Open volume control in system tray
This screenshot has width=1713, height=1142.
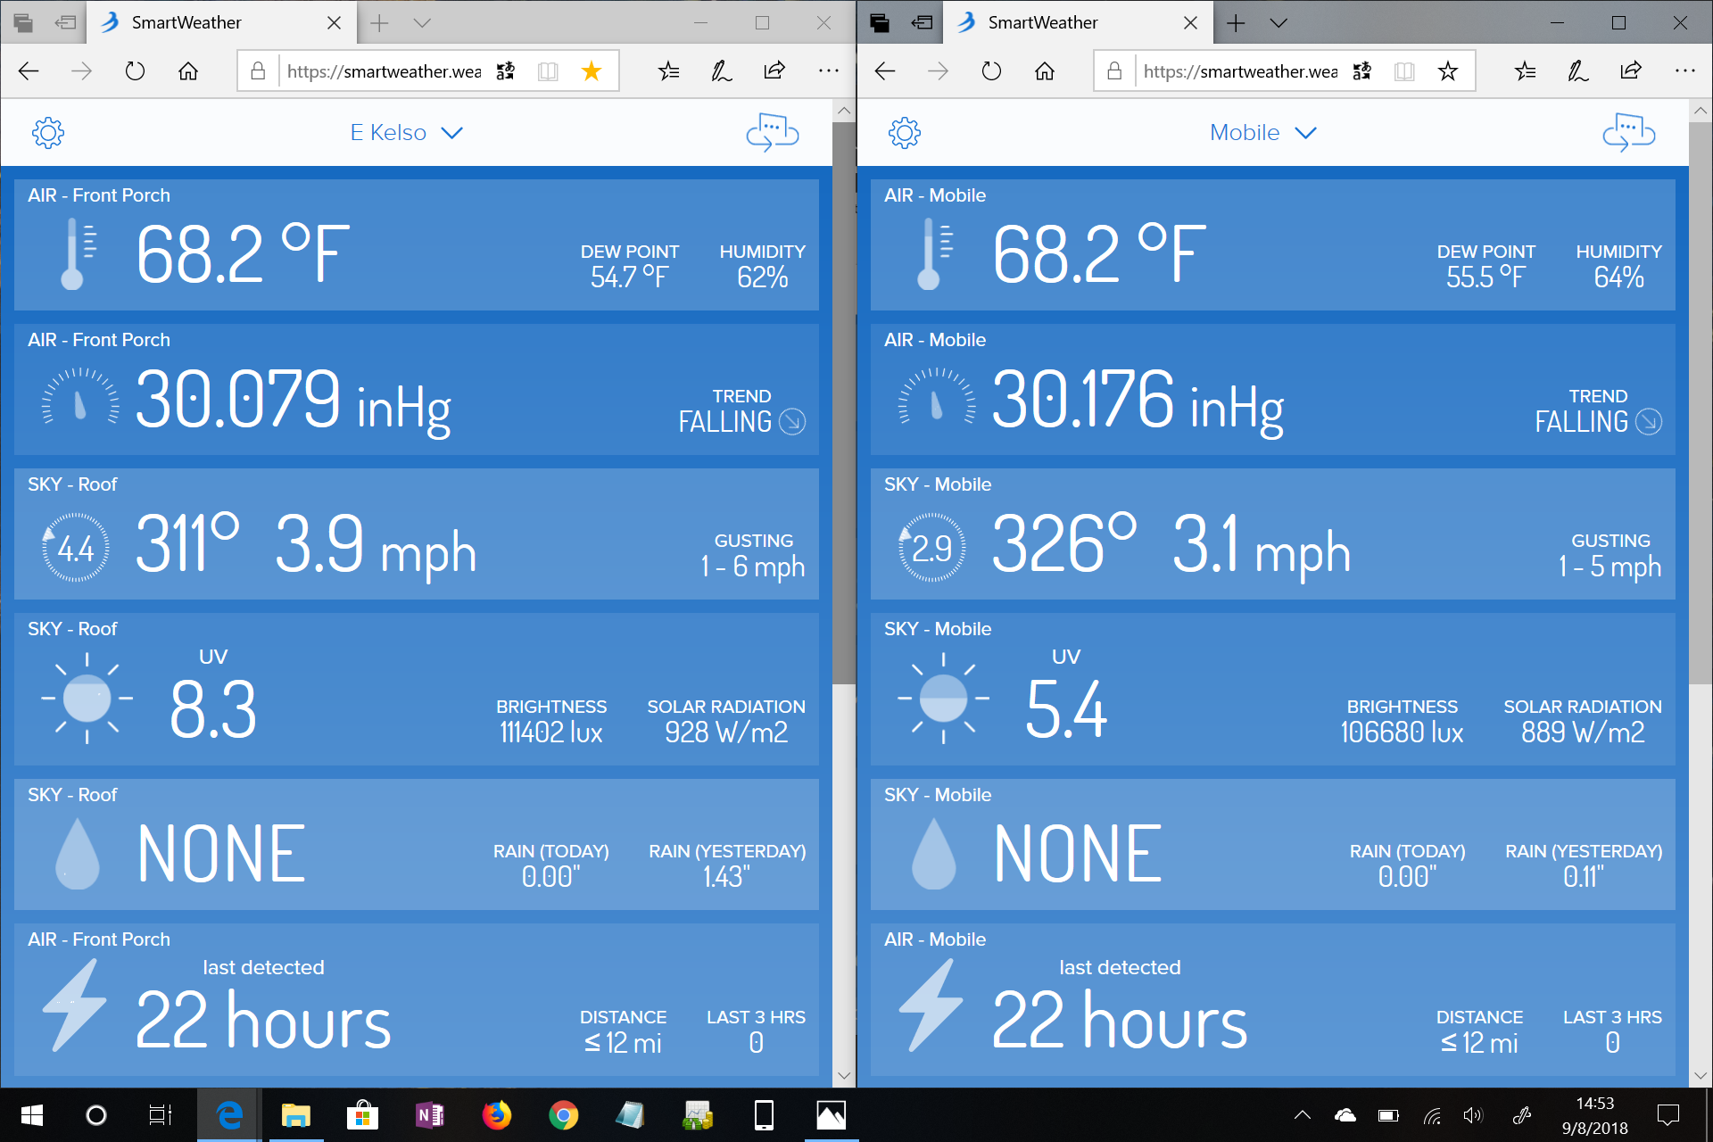[x=1473, y=1115]
